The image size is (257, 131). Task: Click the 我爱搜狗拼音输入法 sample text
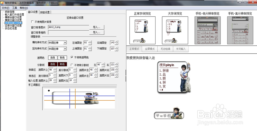141,58
